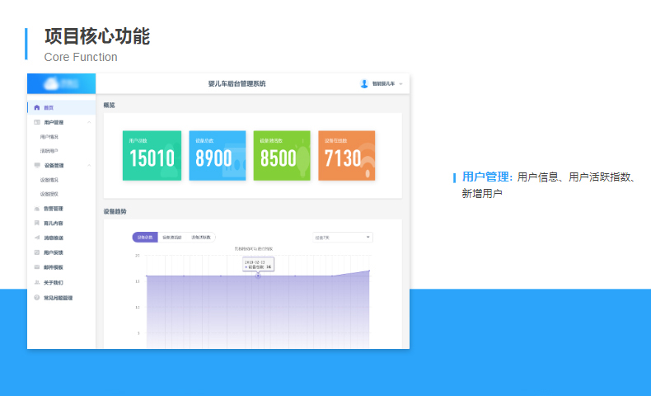Select the 设备总数 chart tab

[x=144, y=238]
